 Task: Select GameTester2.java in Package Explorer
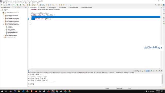[12, 31]
